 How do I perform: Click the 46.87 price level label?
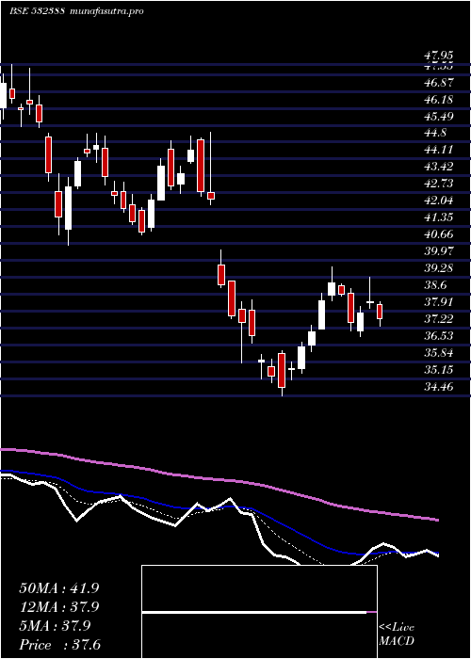coord(439,83)
